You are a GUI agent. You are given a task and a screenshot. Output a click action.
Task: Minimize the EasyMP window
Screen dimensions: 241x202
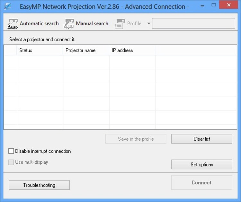click(x=202, y=6)
